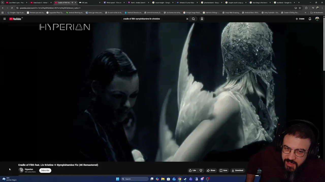Switch to the moon knight Google tab
This screenshot has width=325, height=182.
[x=162, y=3]
